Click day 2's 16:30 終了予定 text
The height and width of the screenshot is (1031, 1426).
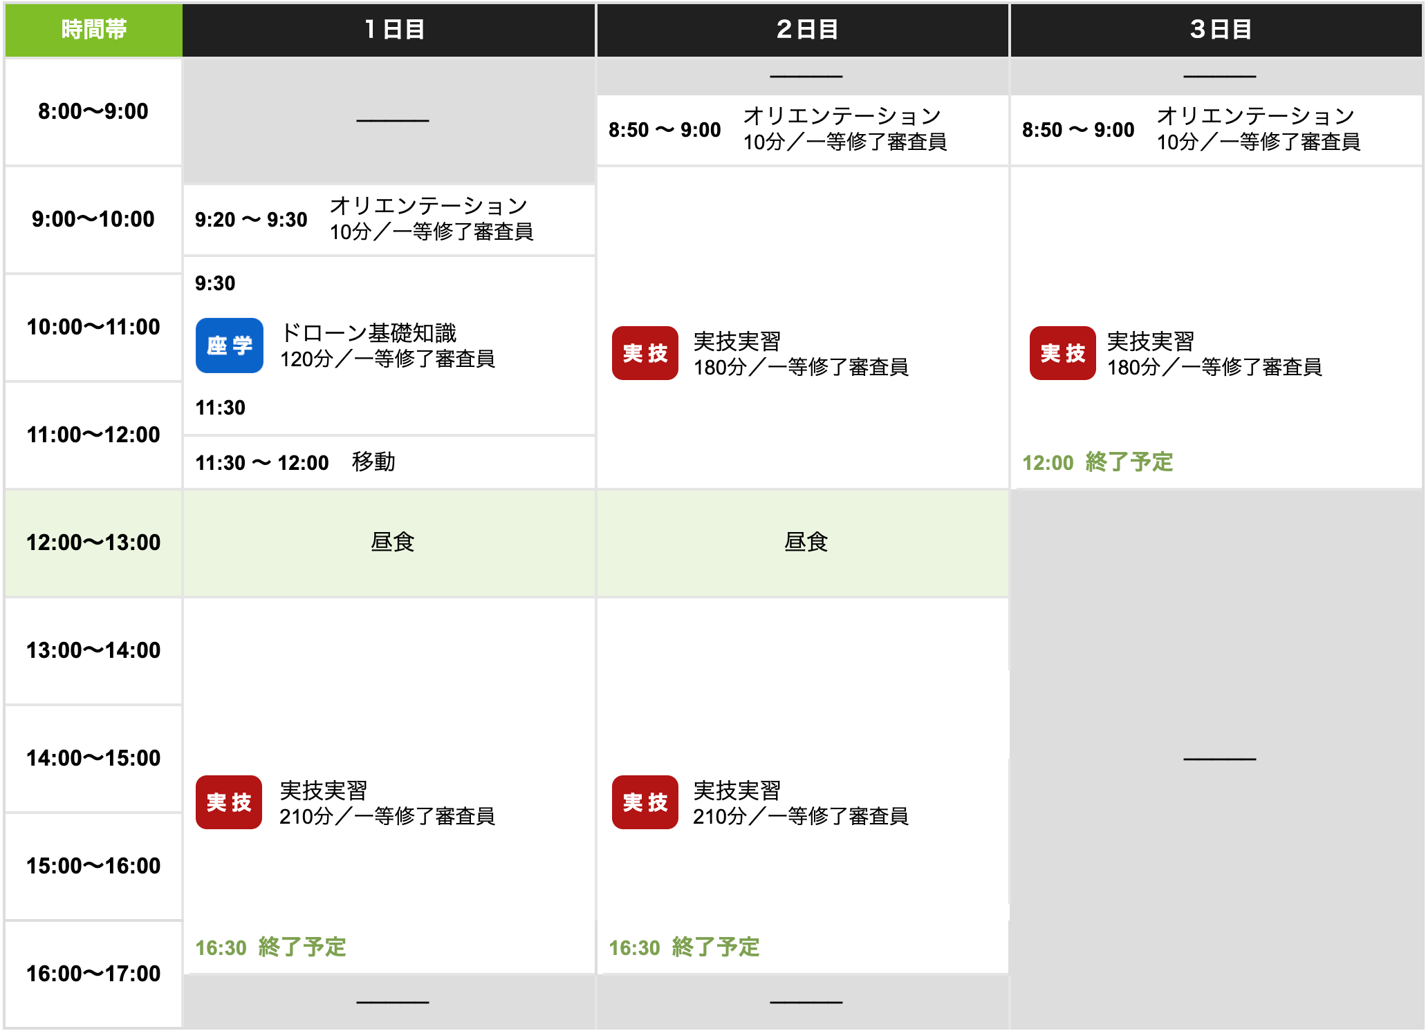coord(684,947)
